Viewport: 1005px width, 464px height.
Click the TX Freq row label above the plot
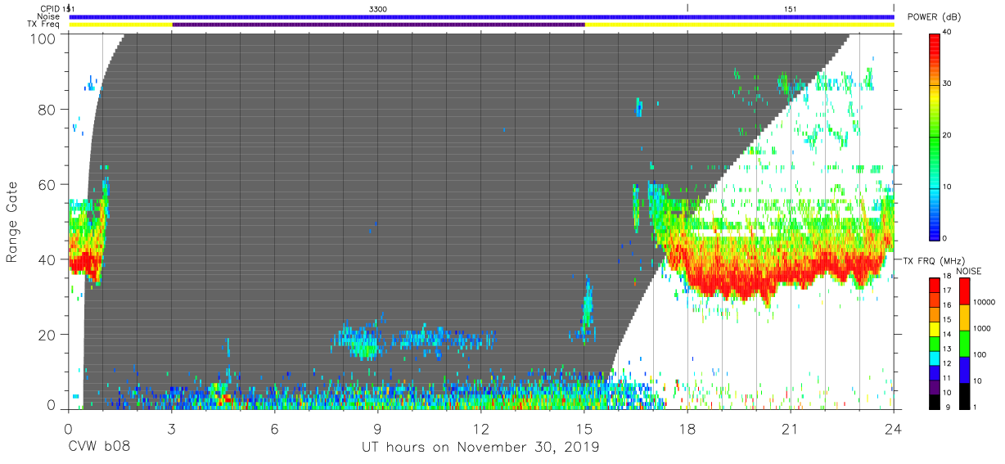point(43,25)
